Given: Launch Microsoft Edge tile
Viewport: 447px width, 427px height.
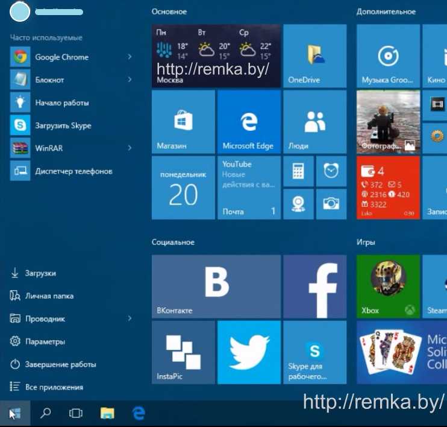Looking at the screenshot, I should pos(249,122).
